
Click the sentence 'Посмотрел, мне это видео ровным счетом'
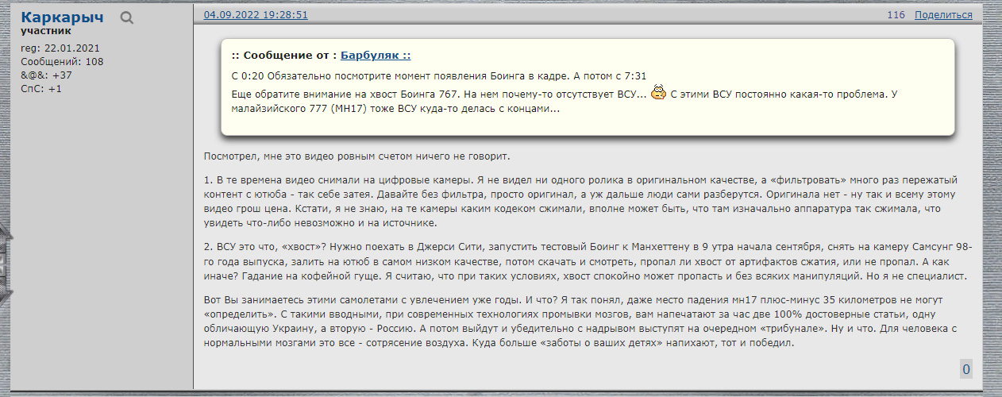pyautogui.click(x=356, y=156)
